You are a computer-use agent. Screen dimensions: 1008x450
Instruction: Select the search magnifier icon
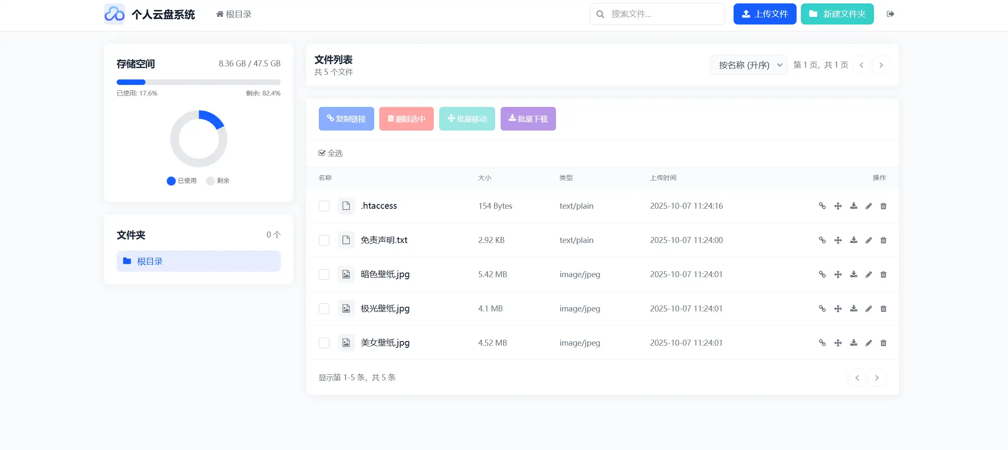coord(600,14)
